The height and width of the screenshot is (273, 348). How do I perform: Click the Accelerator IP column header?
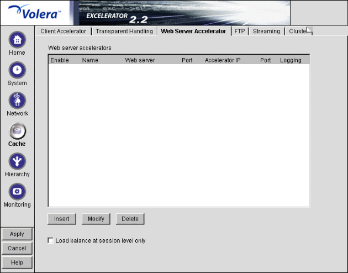[223, 60]
